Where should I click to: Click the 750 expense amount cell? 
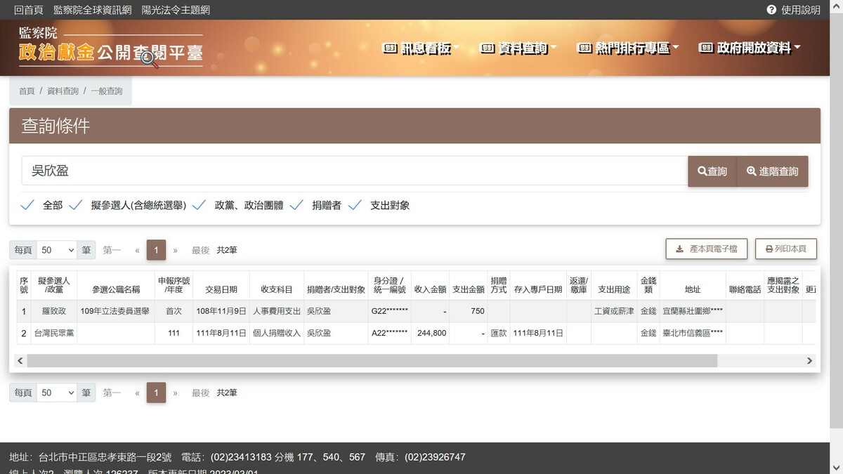[469, 311]
